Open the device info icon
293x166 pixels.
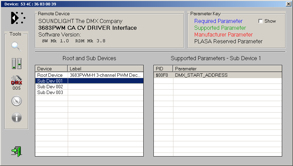pyautogui.click(x=16, y=117)
